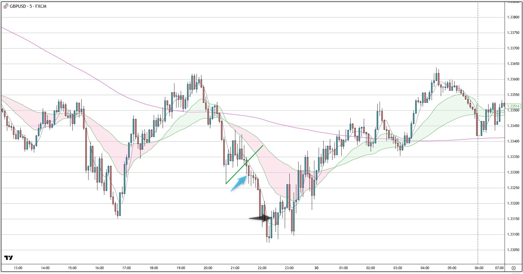Image resolution: width=523 pixels, height=274 pixels.
Task: Click the 02:00 time axis label
Action: tap(370, 268)
